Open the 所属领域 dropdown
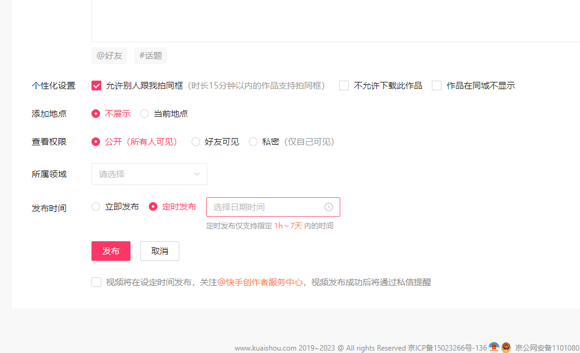This screenshot has width=580, height=353. 149,174
